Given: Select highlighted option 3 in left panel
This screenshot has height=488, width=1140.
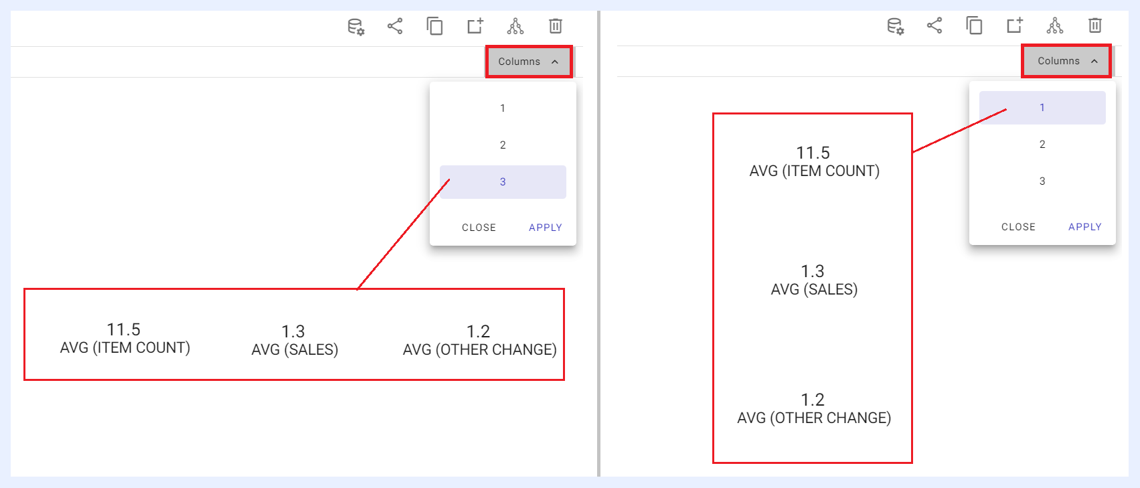Looking at the screenshot, I should click(x=503, y=182).
